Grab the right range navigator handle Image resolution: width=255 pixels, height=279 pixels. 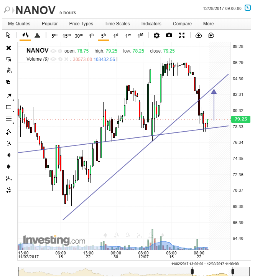[233, 272]
